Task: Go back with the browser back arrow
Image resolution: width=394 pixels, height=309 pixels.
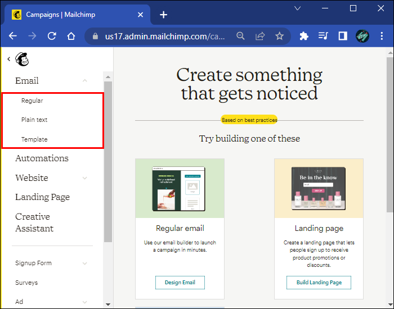Action: click(13, 36)
